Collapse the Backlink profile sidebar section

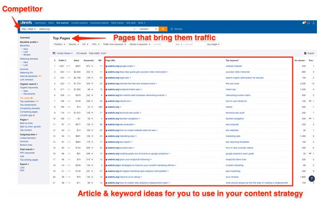tap(29, 42)
